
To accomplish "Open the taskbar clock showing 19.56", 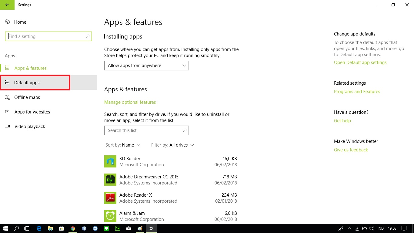I will tap(392, 228).
